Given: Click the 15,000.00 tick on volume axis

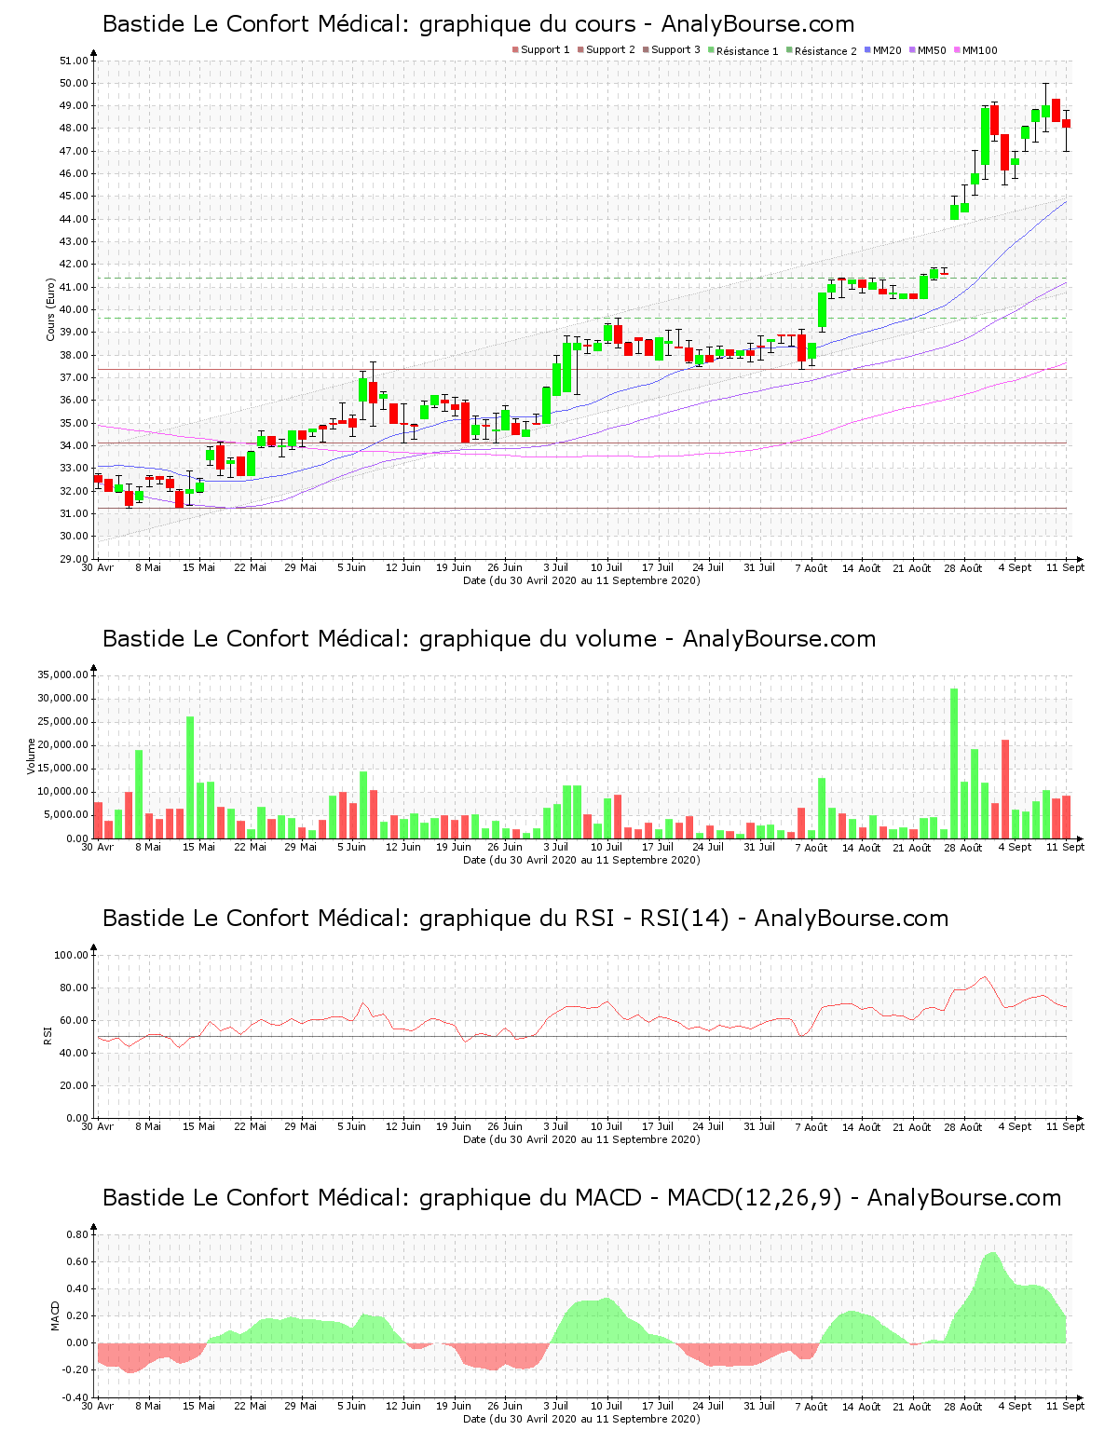Looking at the screenshot, I should coord(63,769).
